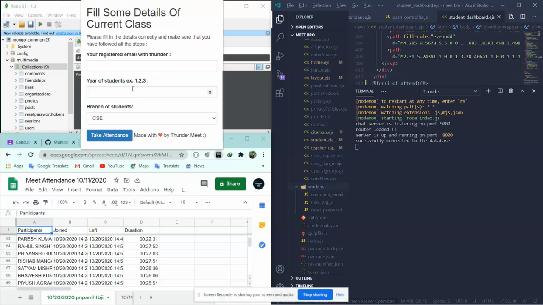Open a new terminal with the plus icon

pos(488,91)
